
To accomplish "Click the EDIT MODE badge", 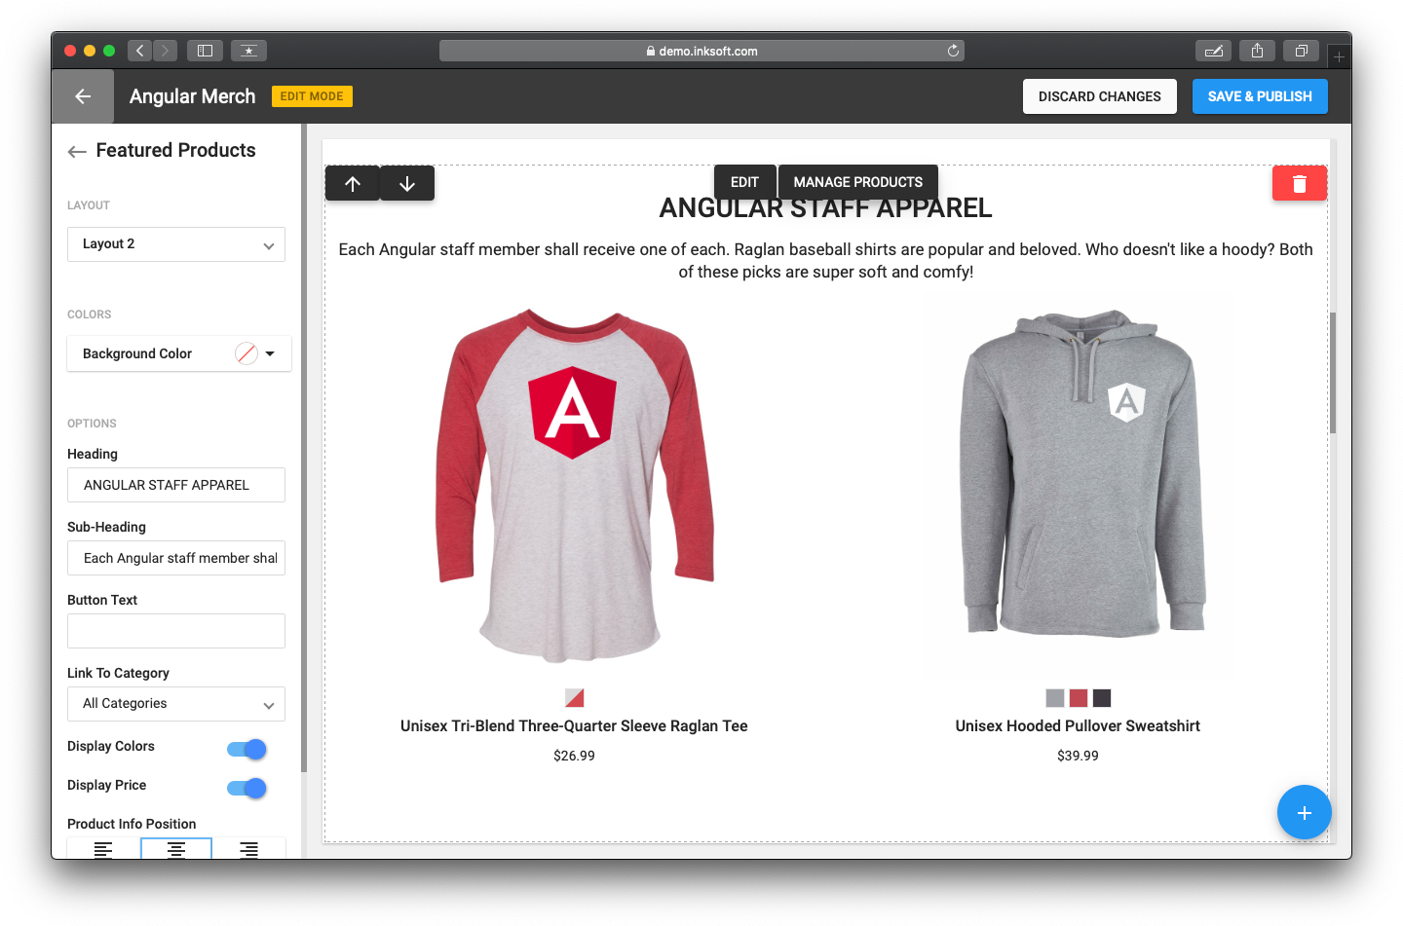I will pyautogui.click(x=312, y=96).
